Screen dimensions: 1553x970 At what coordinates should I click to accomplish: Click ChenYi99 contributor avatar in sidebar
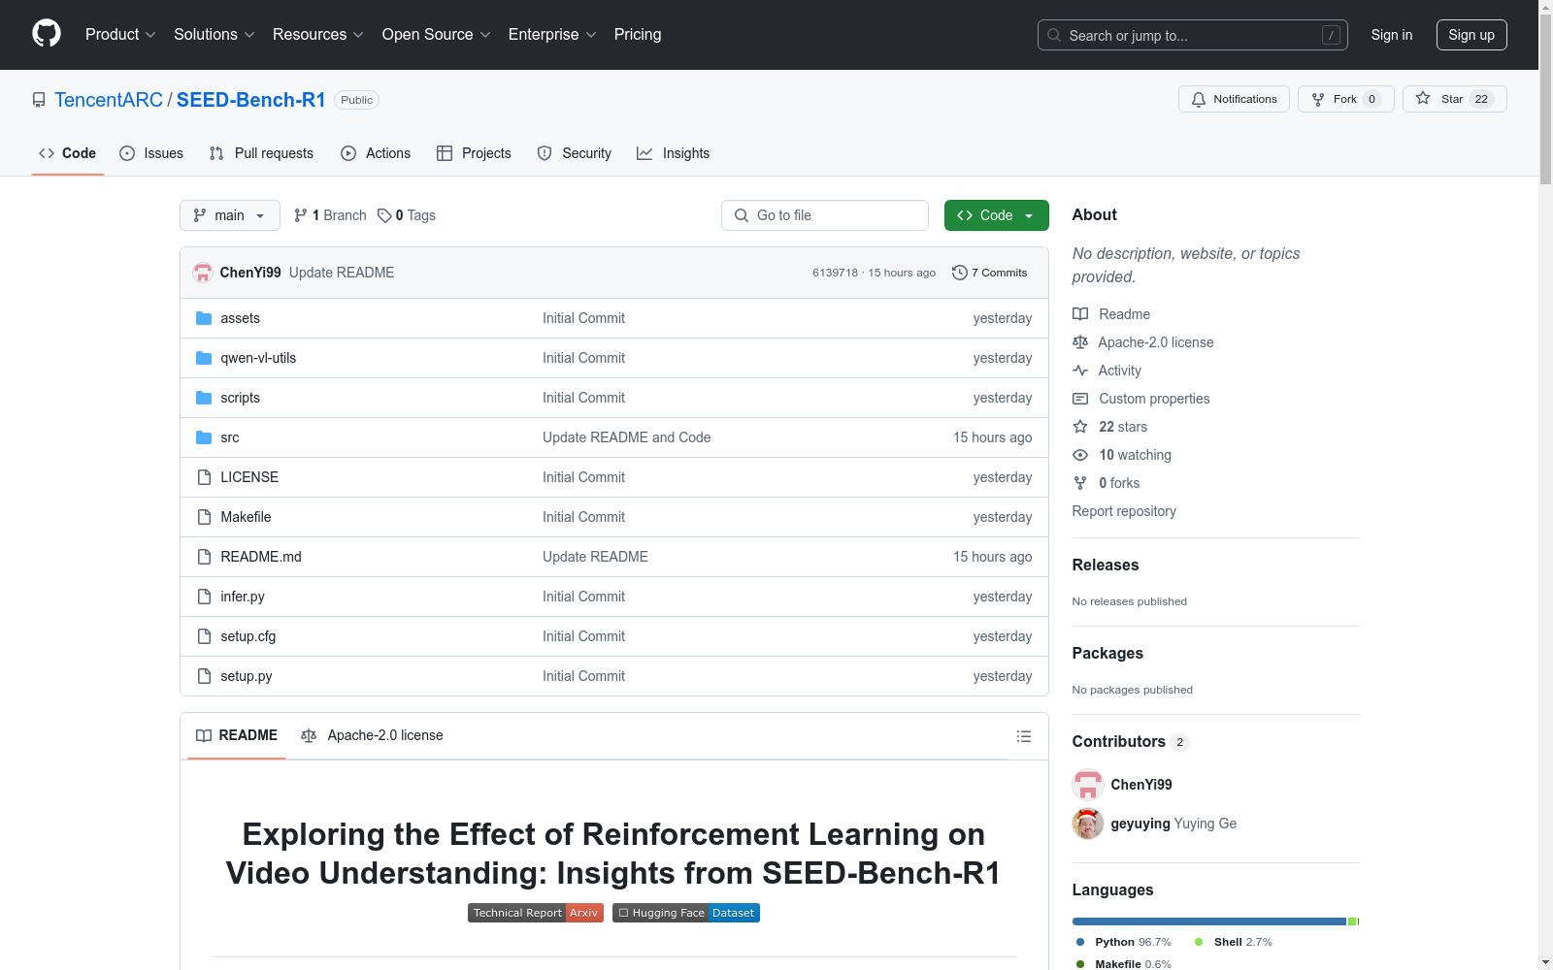coord(1088,785)
